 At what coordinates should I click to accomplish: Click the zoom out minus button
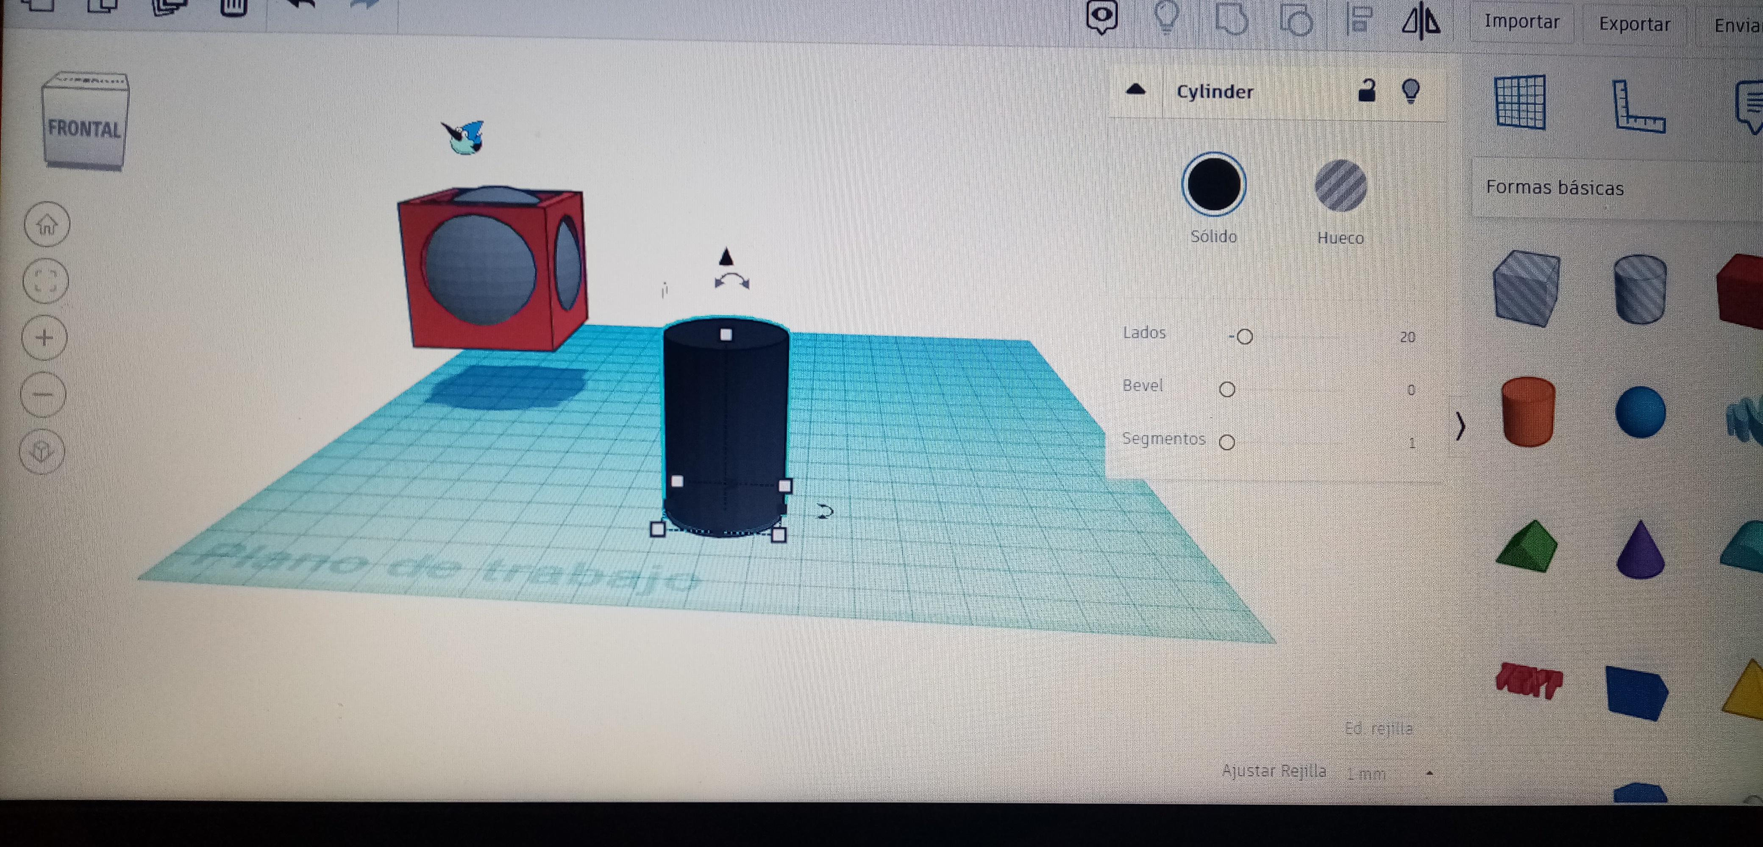[43, 394]
